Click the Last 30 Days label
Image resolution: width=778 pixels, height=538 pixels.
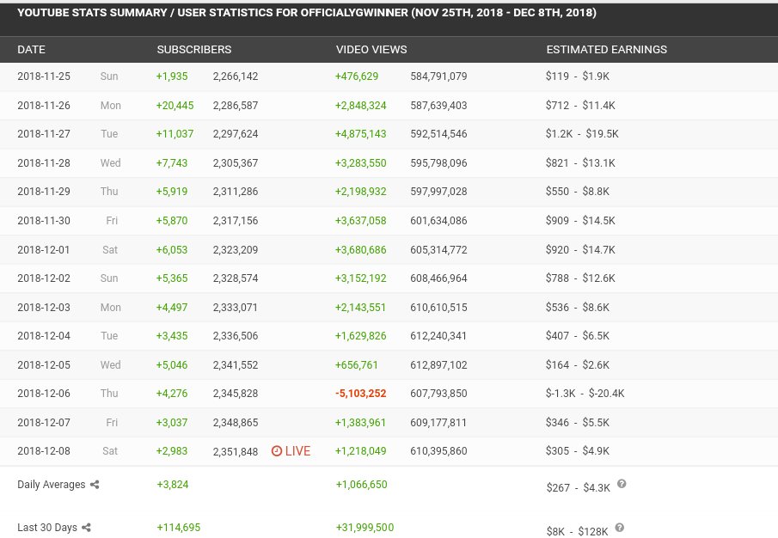[x=47, y=528]
